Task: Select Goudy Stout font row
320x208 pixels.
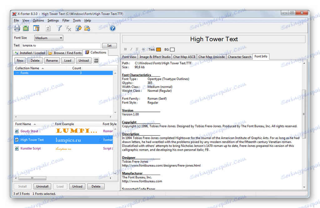Action: [x=63, y=131]
